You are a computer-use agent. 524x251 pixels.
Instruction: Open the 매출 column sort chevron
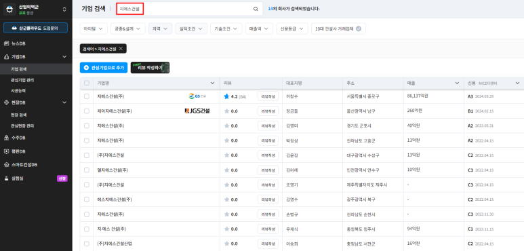coord(457,83)
